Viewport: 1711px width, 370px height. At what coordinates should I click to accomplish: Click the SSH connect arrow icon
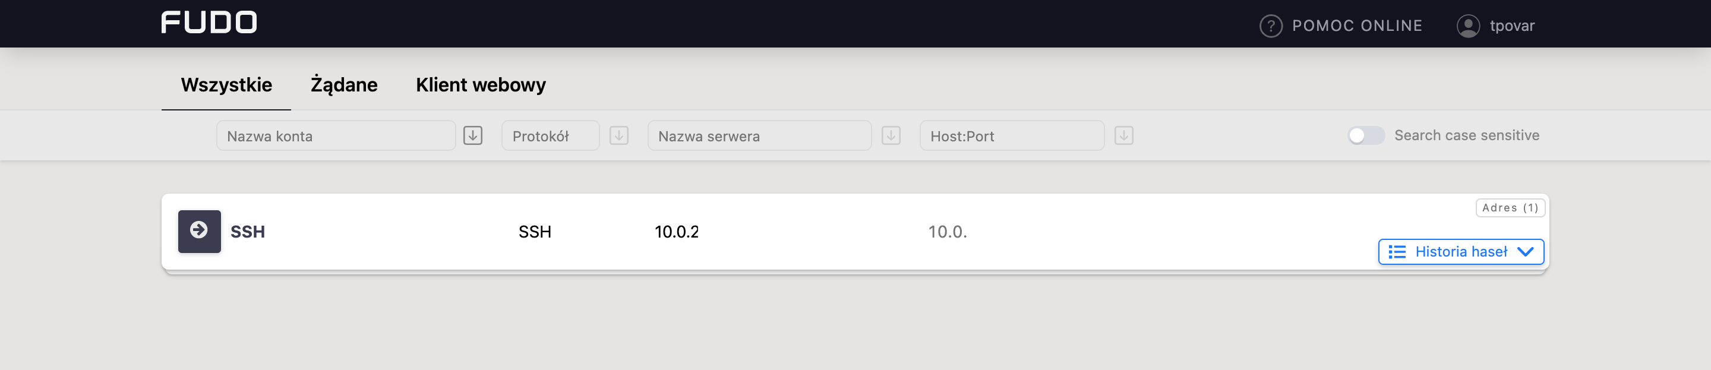pos(199,231)
